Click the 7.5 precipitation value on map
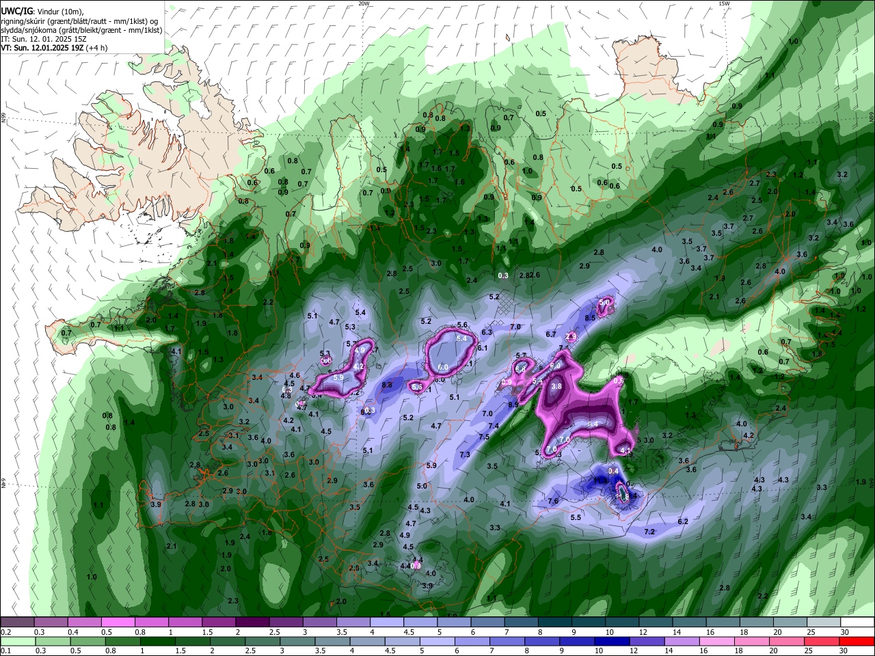 tap(484, 437)
